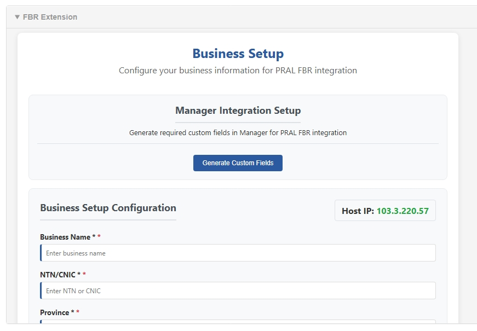This screenshot has height=331, width=477.
Task: Click the FBR Extension header text
Action: [50, 17]
